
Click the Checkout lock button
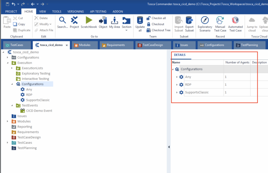155,24
